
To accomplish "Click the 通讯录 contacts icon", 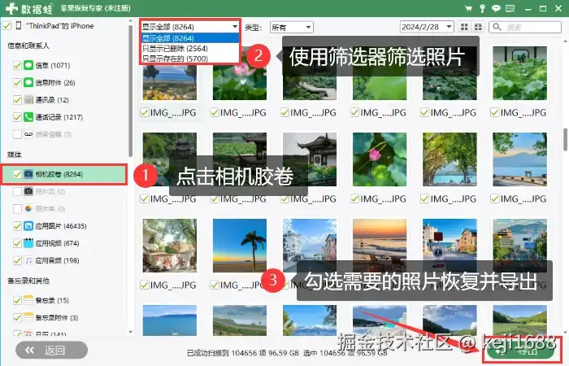I will (28, 99).
